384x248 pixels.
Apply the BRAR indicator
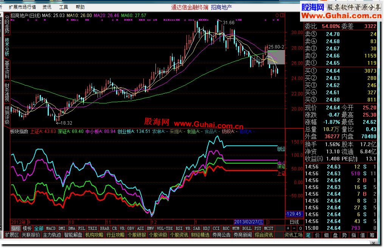tap(104, 228)
